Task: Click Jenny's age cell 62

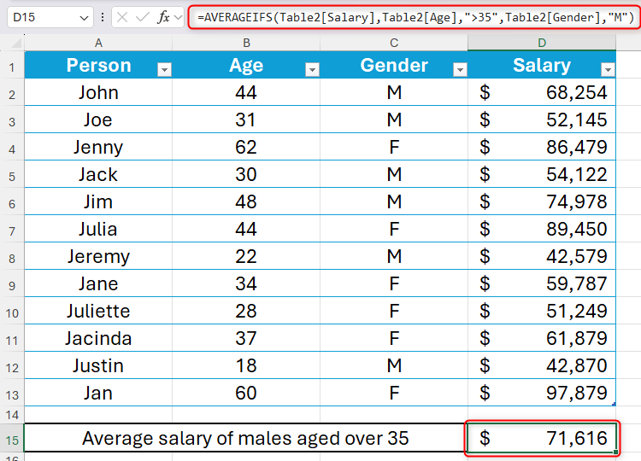Action: pos(246,147)
